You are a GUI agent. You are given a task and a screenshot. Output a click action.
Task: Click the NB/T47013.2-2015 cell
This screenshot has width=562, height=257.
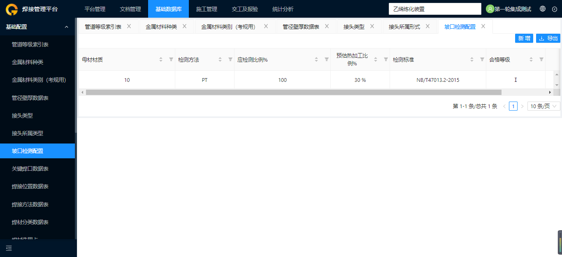click(x=438, y=80)
